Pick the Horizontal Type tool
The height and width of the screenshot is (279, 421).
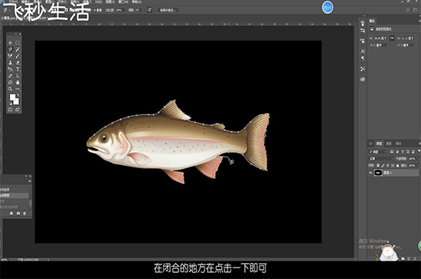click(18, 70)
